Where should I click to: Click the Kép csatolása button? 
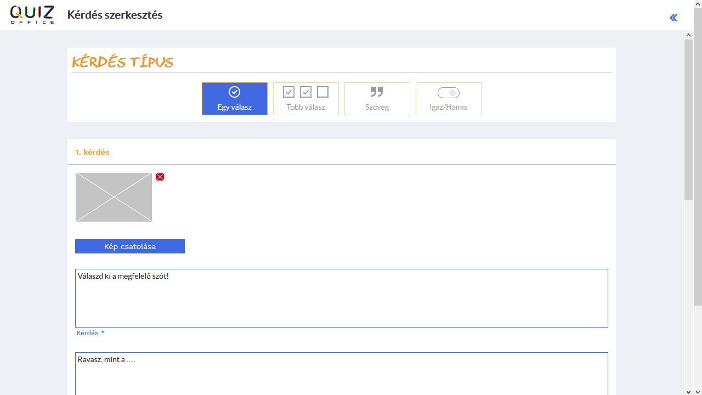(130, 246)
